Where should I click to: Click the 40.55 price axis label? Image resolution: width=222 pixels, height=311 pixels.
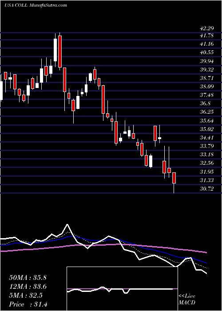pos(207,52)
